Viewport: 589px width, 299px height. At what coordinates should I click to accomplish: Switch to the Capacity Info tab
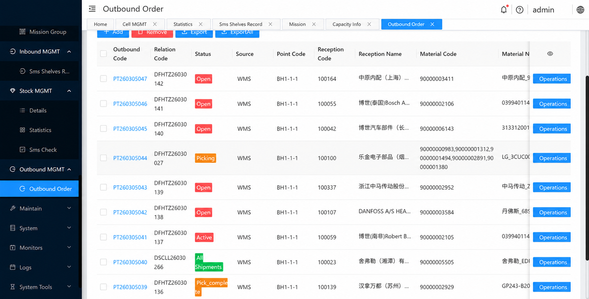click(347, 24)
